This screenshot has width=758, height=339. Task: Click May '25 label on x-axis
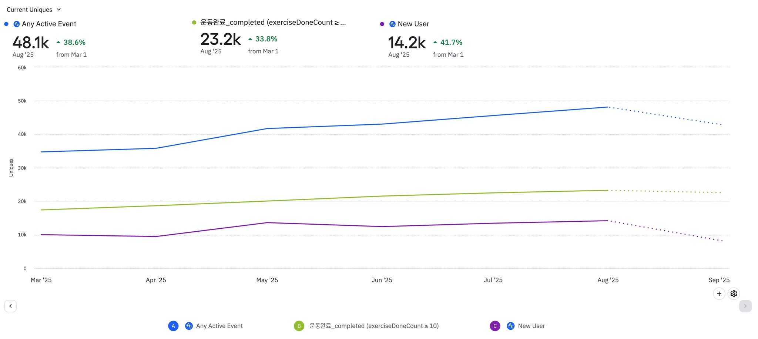click(x=267, y=280)
